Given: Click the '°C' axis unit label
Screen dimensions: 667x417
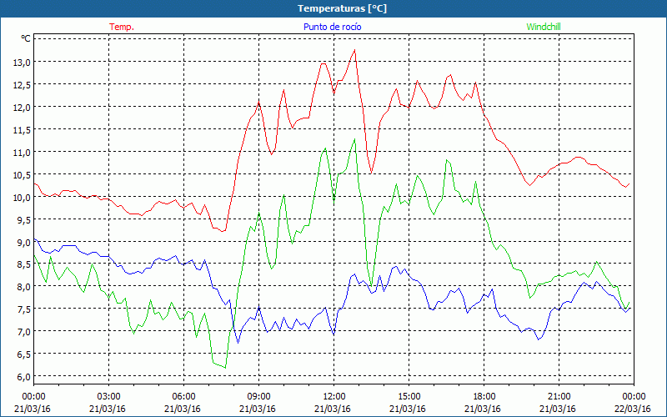Looking at the screenshot, I should tap(26, 38).
